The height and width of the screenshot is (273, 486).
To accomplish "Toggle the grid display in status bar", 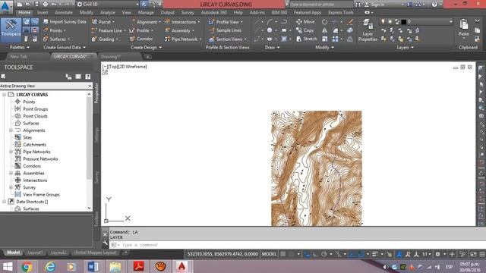I will click(283, 254).
